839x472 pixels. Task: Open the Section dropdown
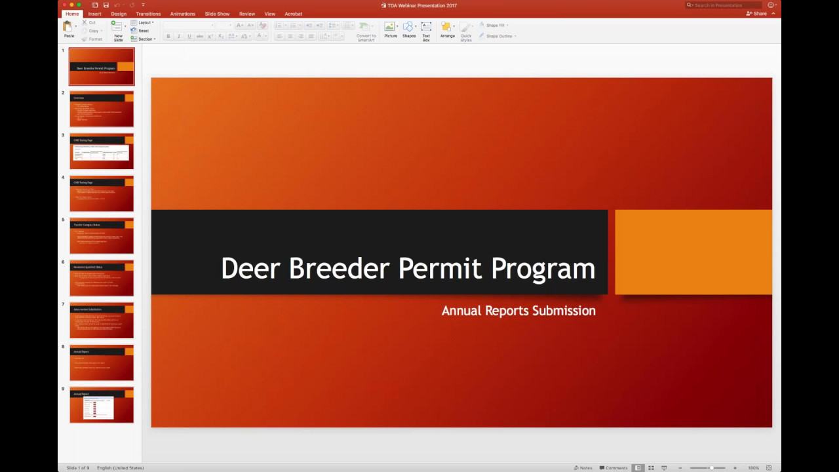tap(143, 39)
